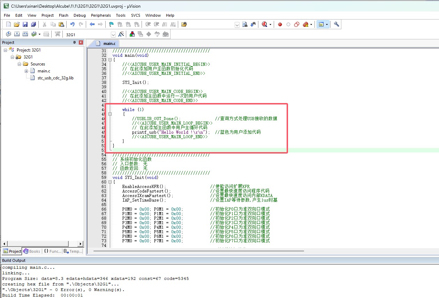Click the Project panel horizontal scrollbar left arrow

5,244
